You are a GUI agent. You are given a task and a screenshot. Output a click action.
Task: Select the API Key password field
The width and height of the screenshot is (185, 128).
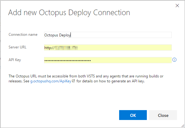pyautogui.click(x=108, y=60)
